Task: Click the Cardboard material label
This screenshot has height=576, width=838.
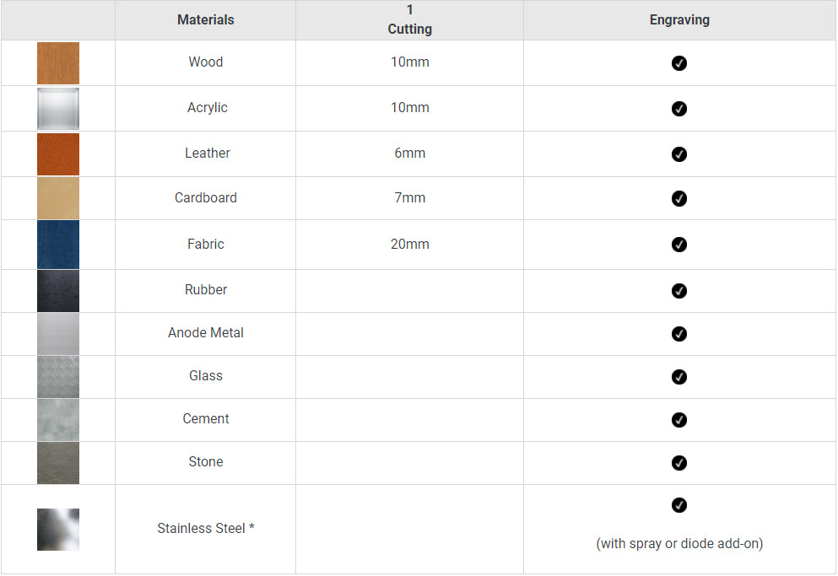Action: click(x=206, y=197)
